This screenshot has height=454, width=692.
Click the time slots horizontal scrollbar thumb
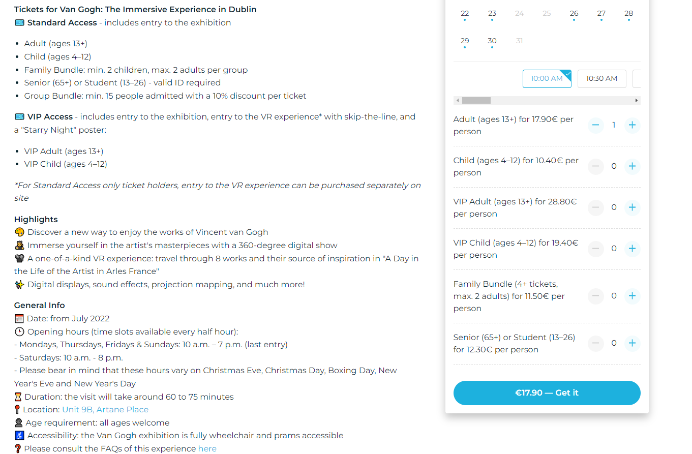click(476, 101)
